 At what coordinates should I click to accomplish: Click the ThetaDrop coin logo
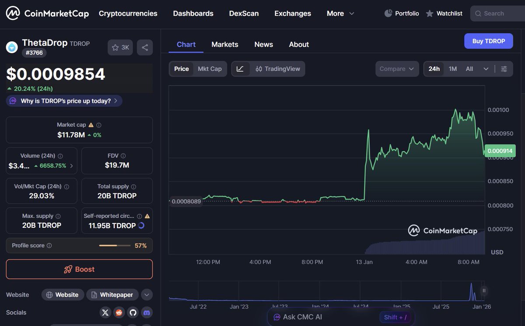pos(12,47)
